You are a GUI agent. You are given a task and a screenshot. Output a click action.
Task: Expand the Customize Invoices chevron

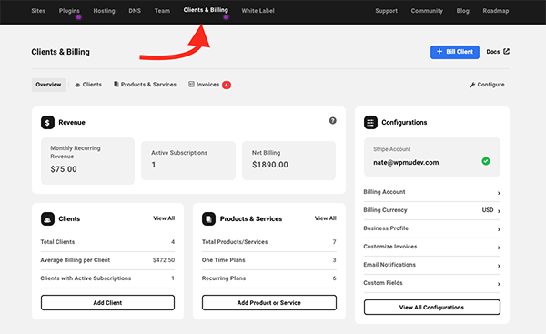499,248
